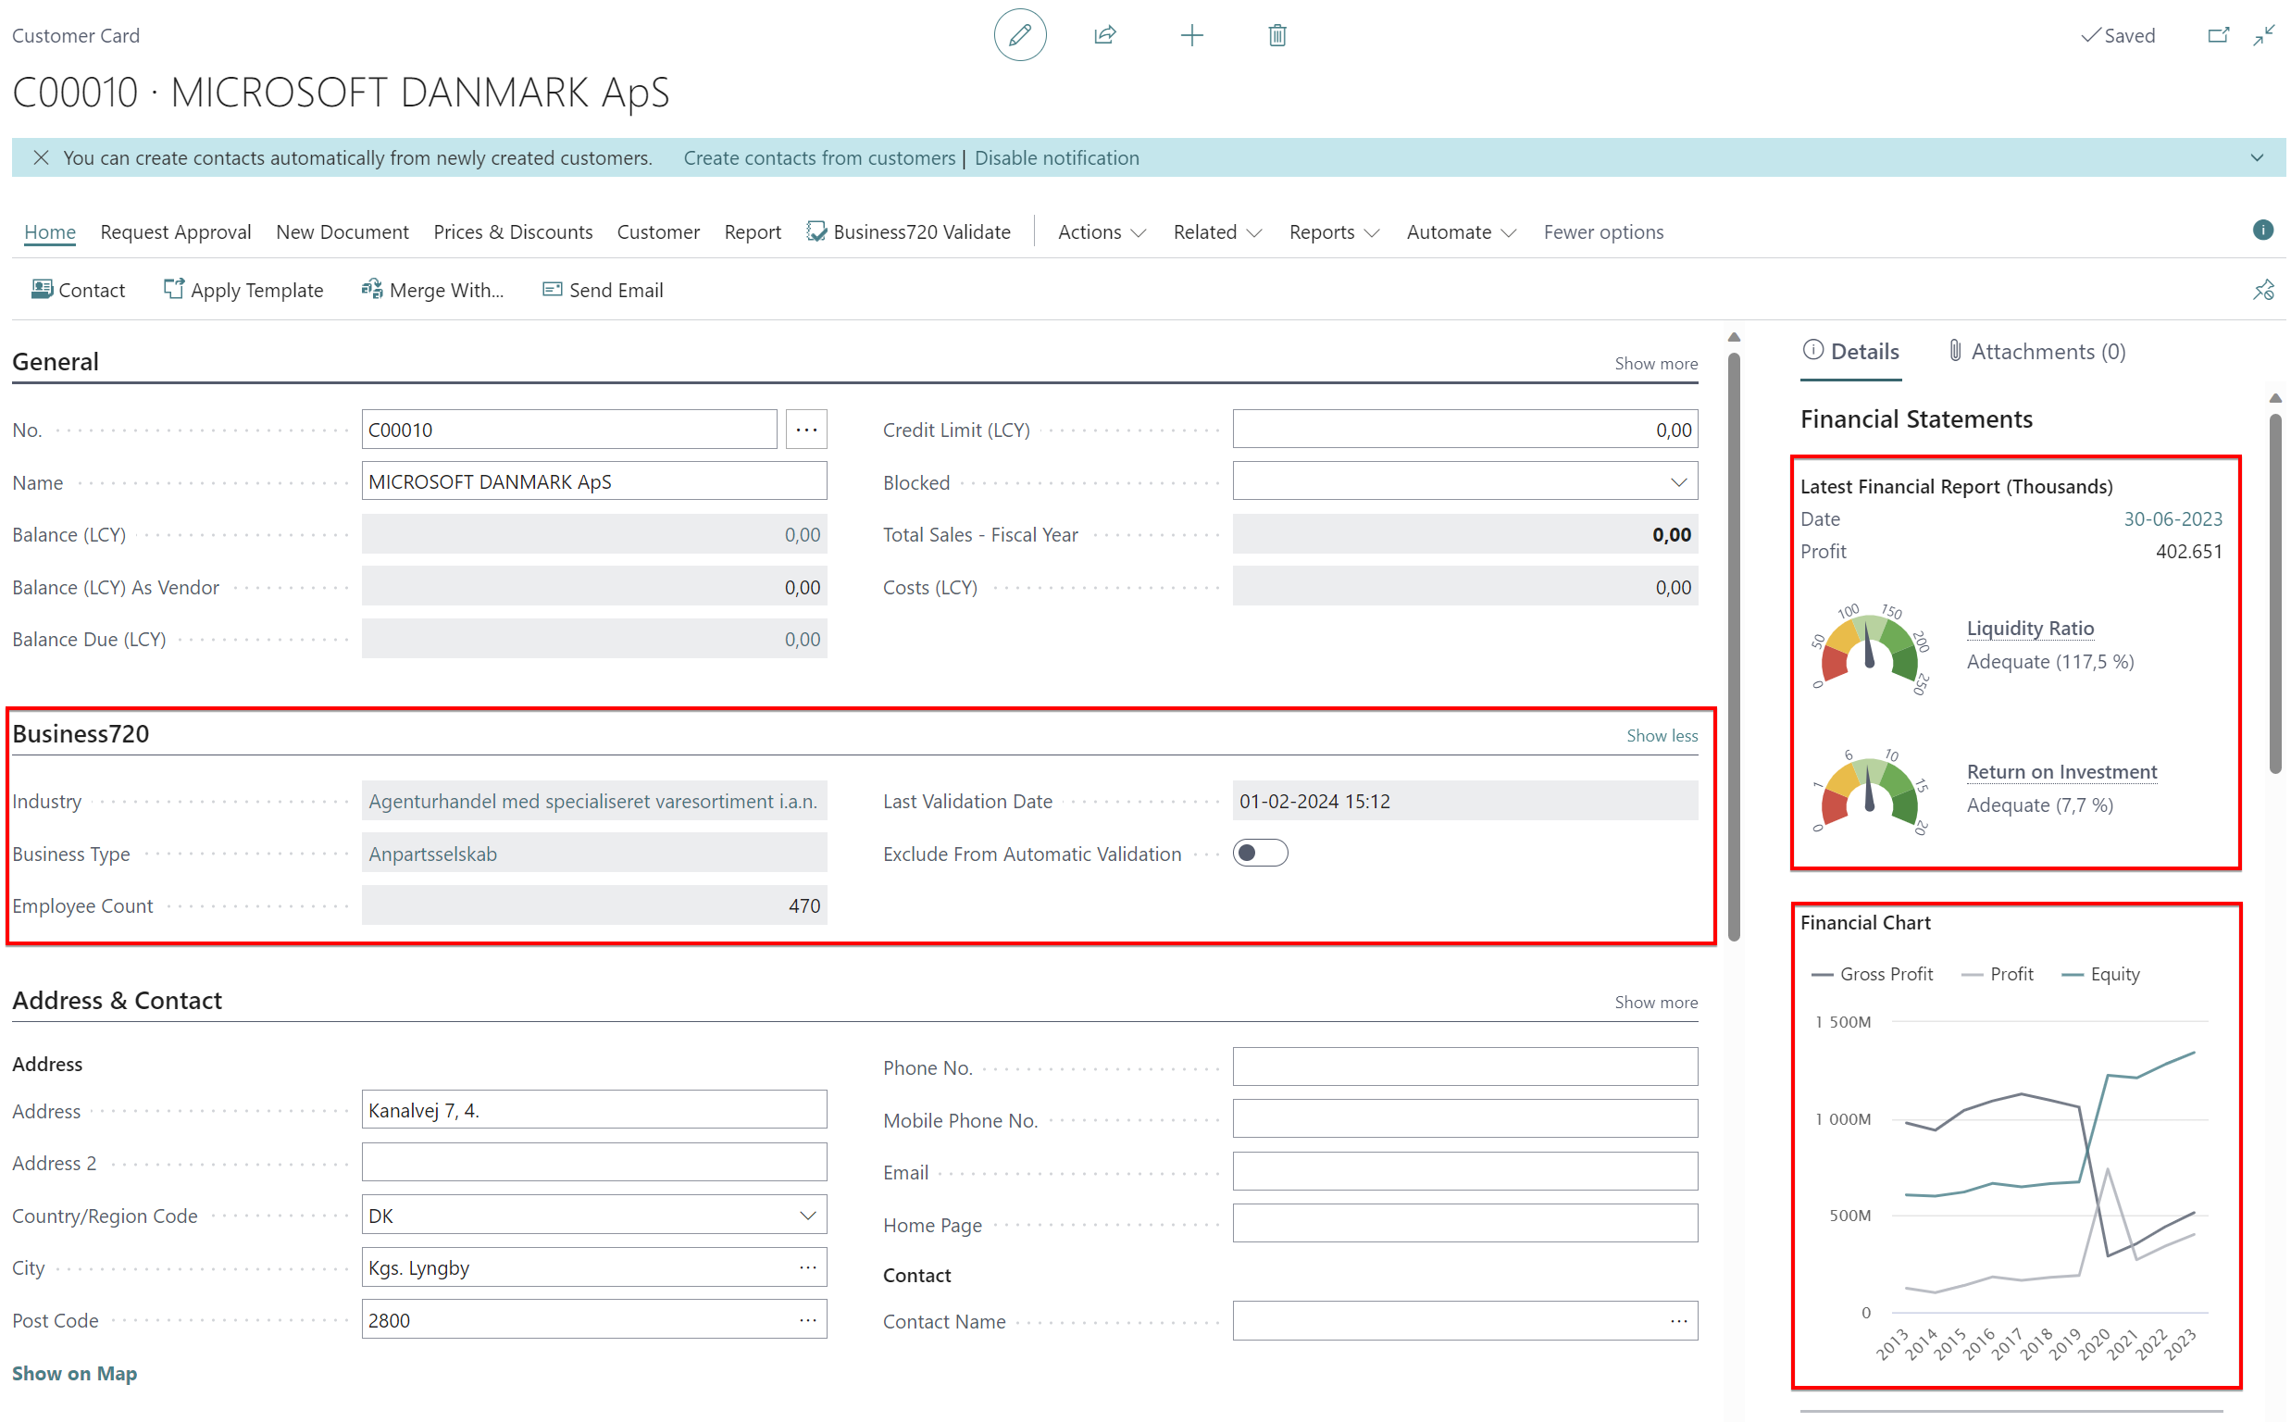This screenshot has height=1422, width=2291.
Task: Click the Business720 Validate menu item
Action: (909, 231)
